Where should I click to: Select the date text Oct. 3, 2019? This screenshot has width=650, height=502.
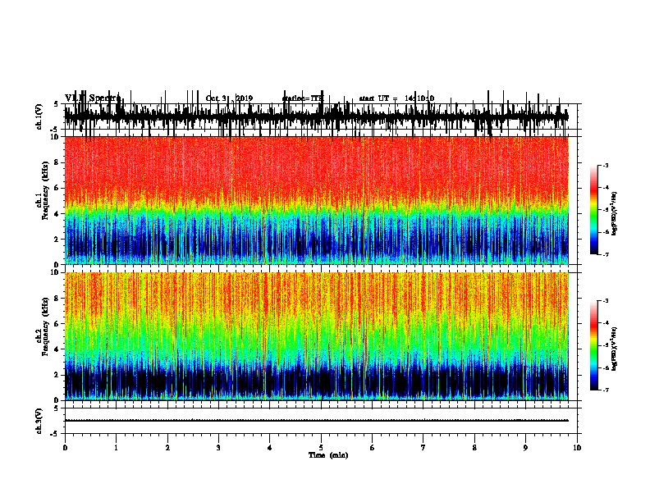229,98
